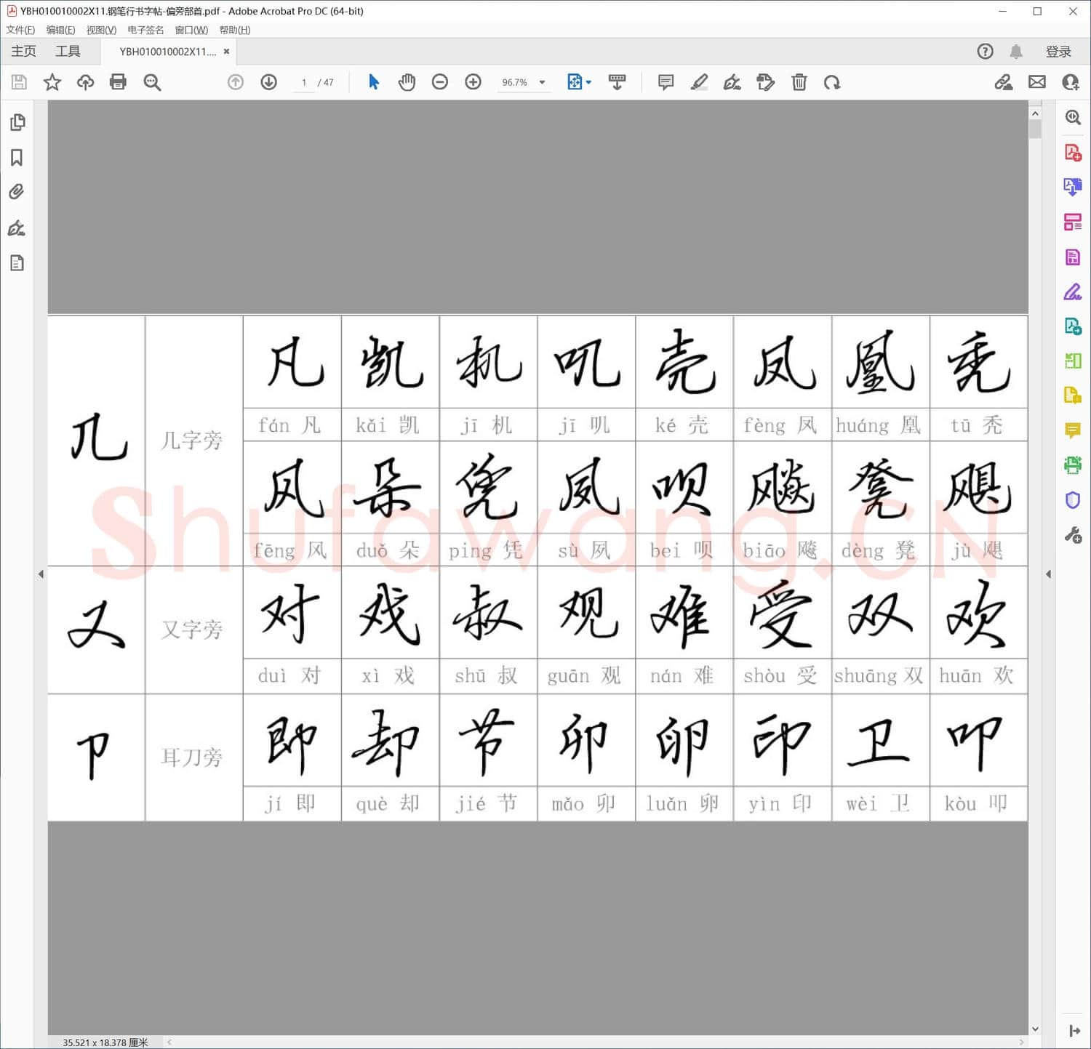Viewport: 1091px width, 1049px height.
Task: Zoom in with the plus button
Action: point(473,82)
